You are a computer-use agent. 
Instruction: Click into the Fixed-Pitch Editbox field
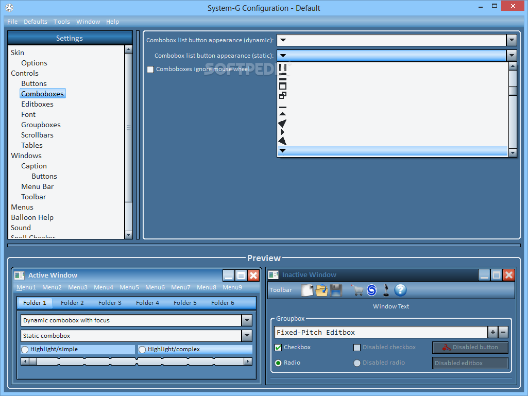coord(381,332)
